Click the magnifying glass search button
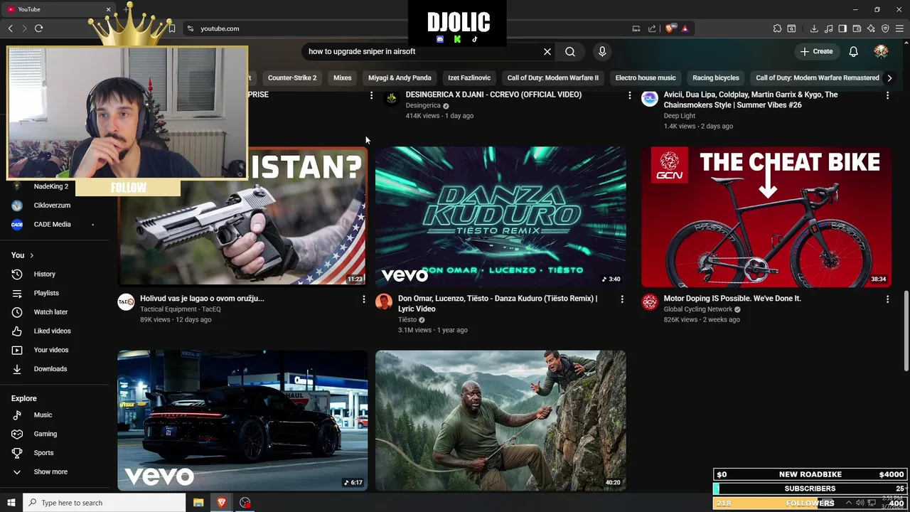The height and width of the screenshot is (512, 910). point(570,51)
